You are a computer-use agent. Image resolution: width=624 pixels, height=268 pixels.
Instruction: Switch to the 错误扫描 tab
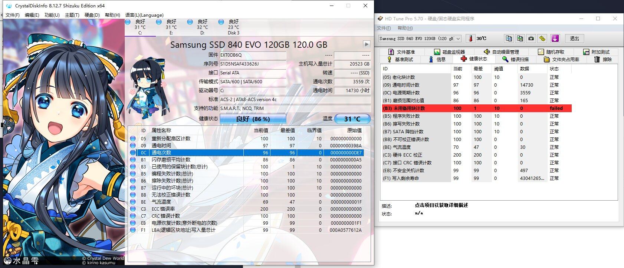515,59
